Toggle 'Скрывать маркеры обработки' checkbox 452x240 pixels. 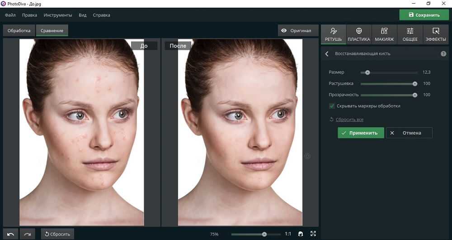[332, 106]
